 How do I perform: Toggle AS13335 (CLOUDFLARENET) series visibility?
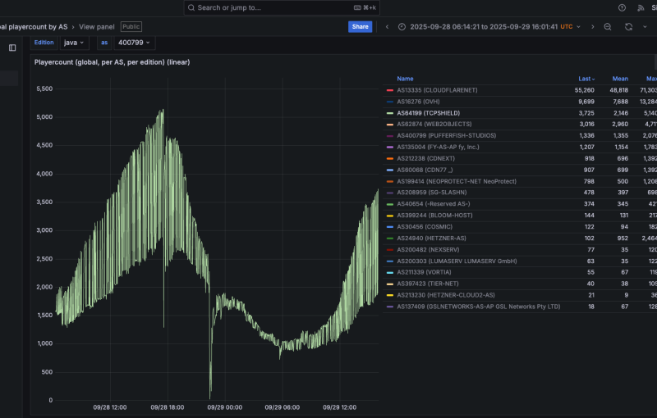point(436,90)
